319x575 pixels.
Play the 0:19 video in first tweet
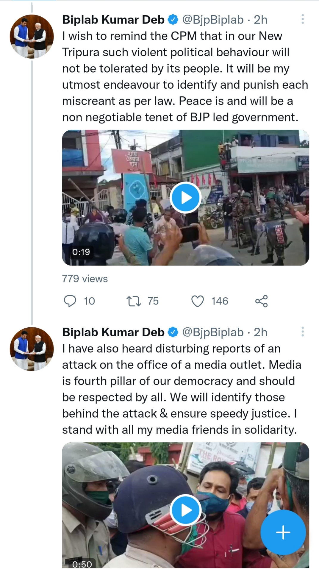[186, 198]
